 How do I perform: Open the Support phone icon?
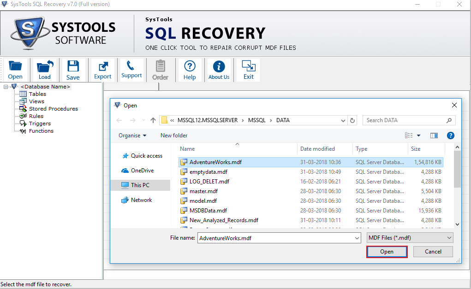point(131,70)
